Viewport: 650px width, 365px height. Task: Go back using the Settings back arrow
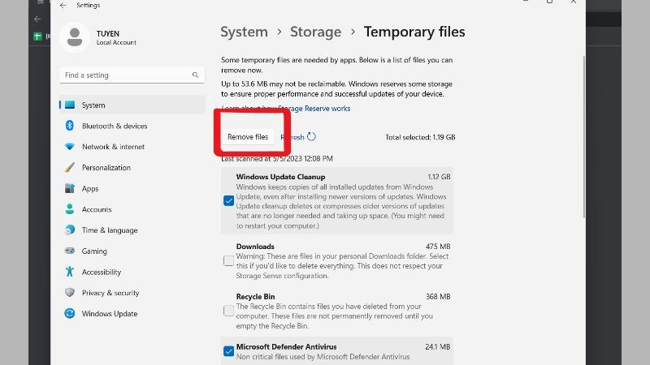(63, 5)
